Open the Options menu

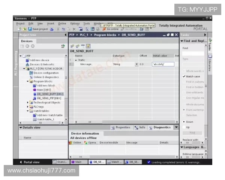[x=75, y=24]
